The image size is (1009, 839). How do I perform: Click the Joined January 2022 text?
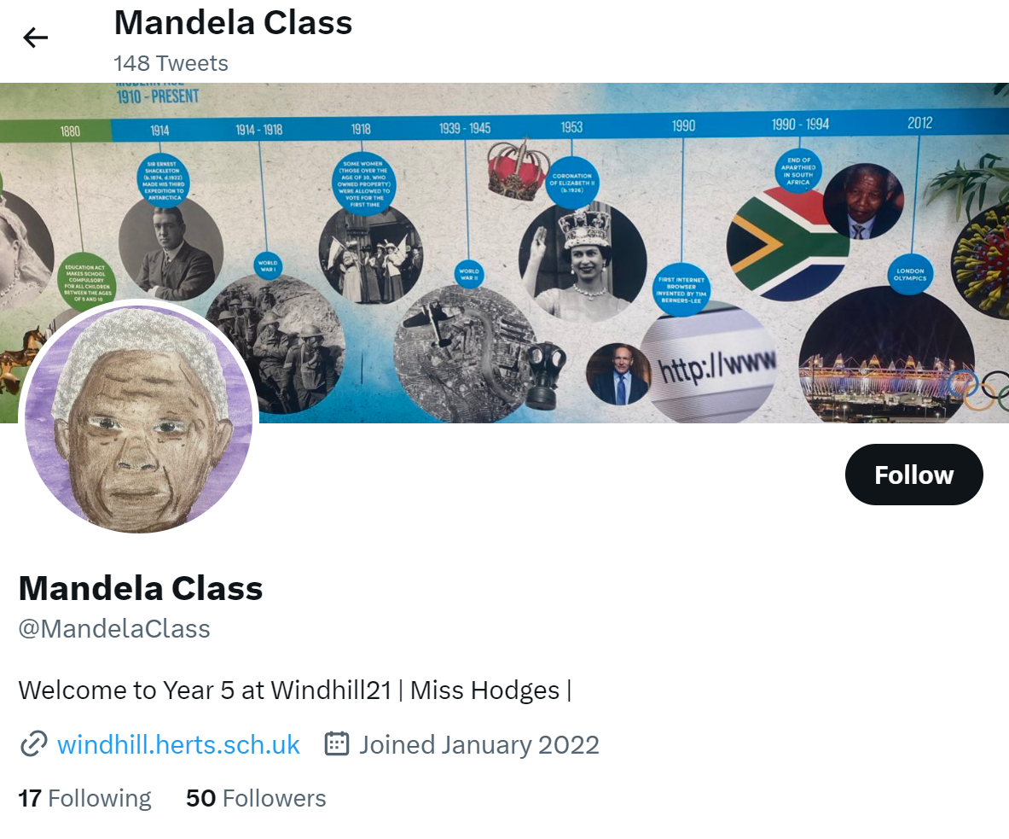[x=478, y=744]
